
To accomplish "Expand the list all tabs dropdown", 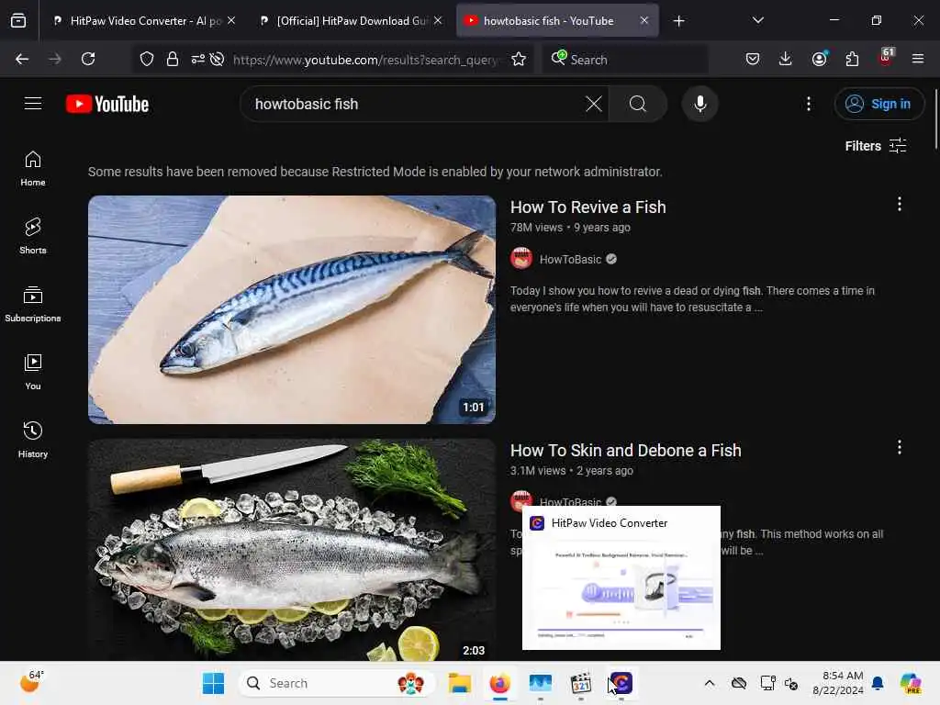I will tap(757, 20).
